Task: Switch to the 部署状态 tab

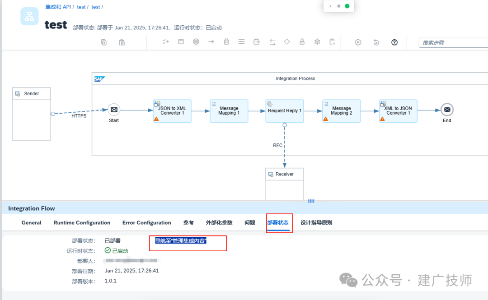Action: (278, 222)
